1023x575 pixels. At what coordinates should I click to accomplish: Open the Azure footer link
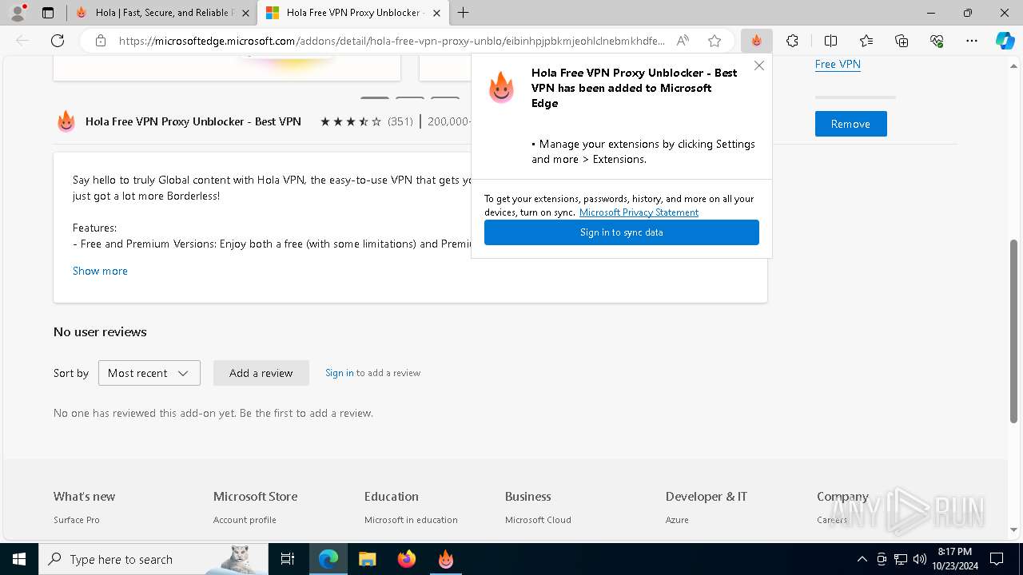(677, 520)
